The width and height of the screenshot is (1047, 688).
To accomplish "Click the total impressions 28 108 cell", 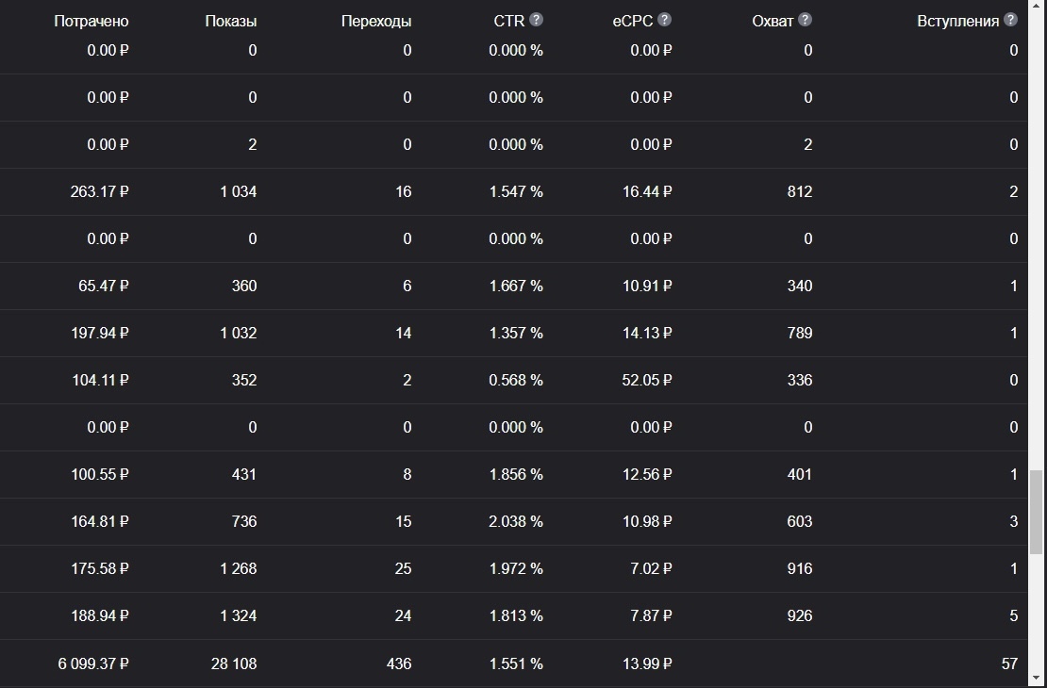I will (x=234, y=664).
